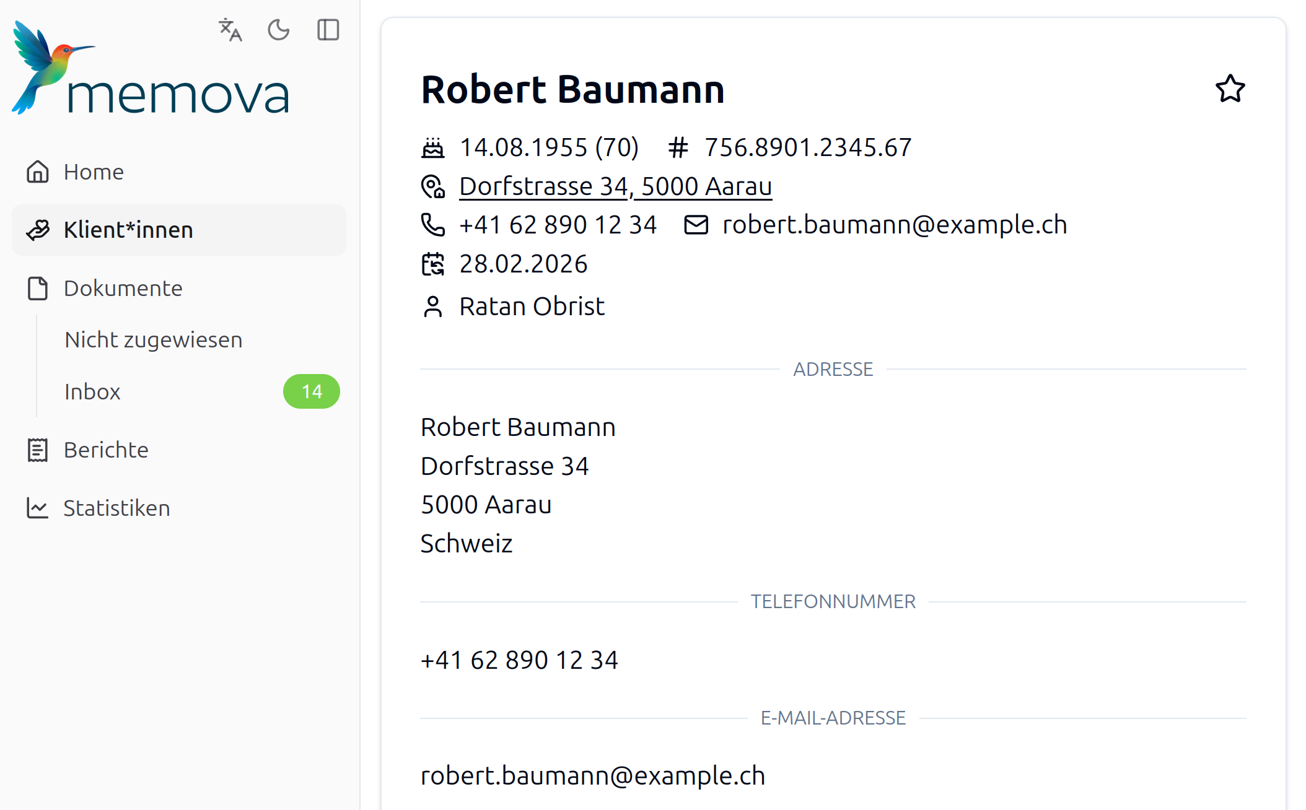Switch to the Klient*innen section
The image size is (1306, 810).
pyautogui.click(x=128, y=230)
